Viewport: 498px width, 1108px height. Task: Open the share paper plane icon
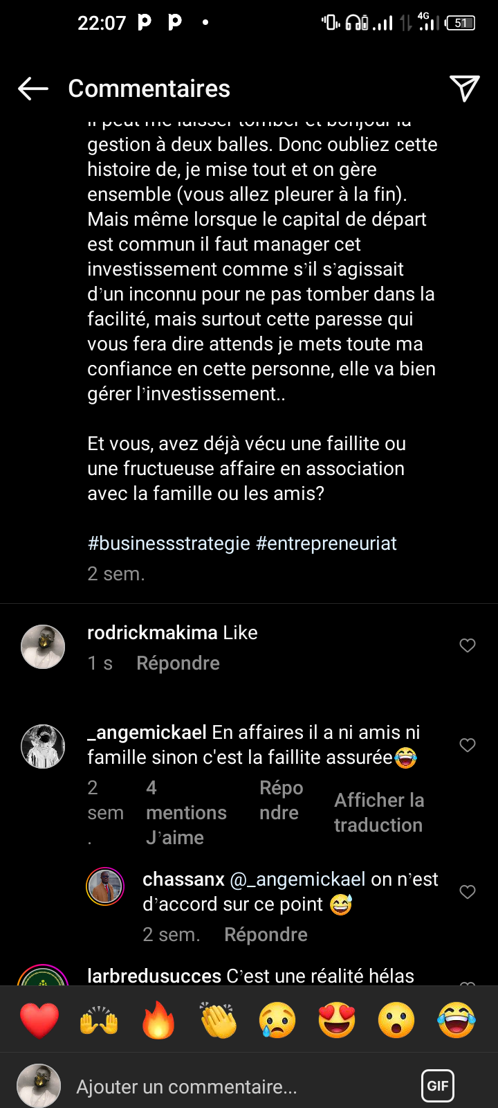click(x=464, y=89)
